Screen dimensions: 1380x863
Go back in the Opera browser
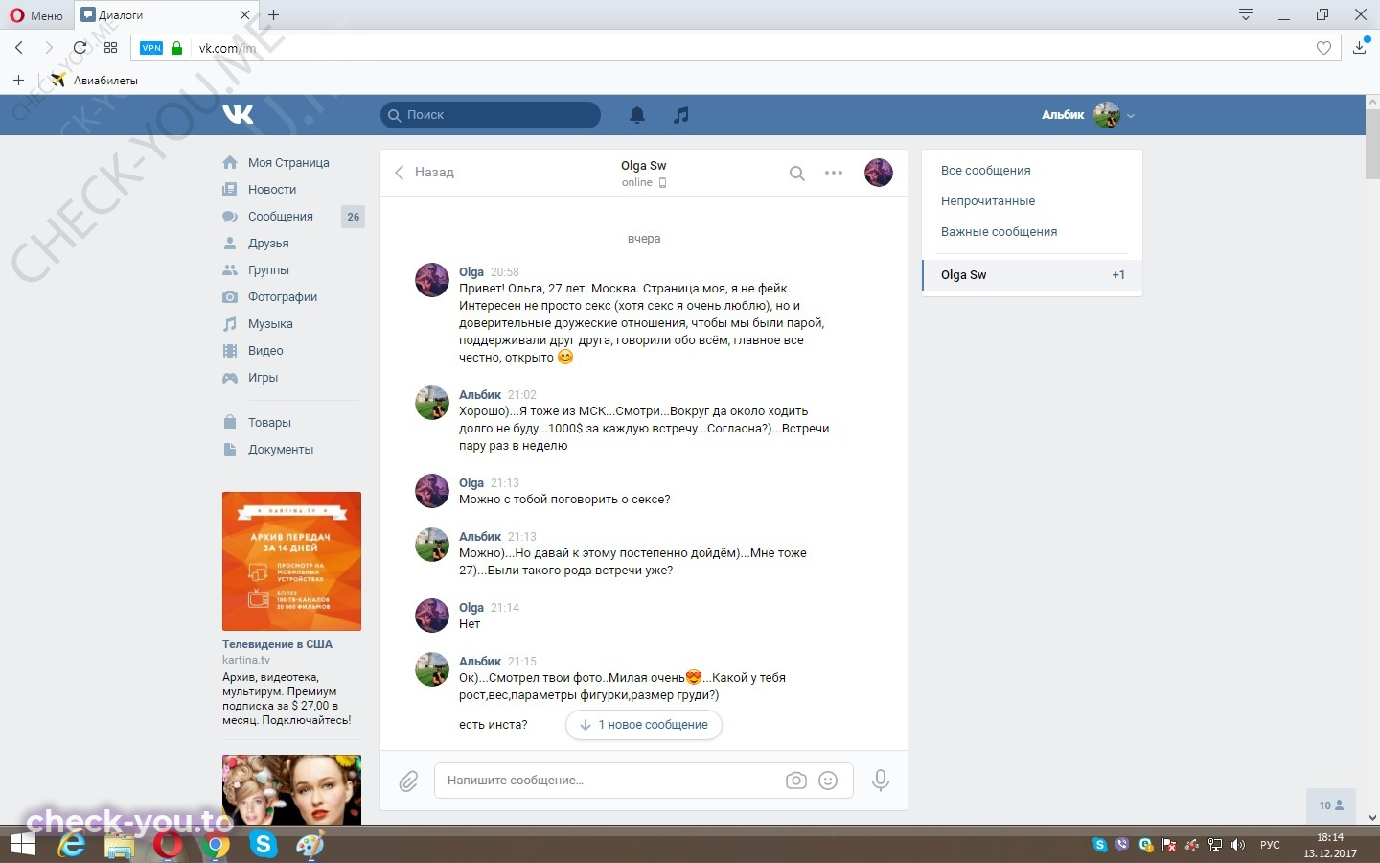click(19, 47)
